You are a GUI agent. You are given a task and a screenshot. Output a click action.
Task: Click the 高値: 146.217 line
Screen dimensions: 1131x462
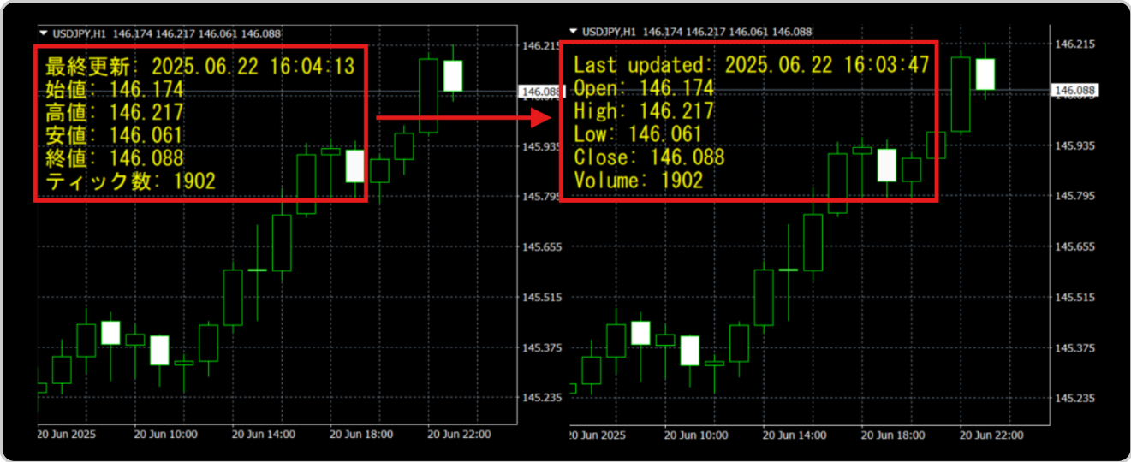tap(114, 113)
